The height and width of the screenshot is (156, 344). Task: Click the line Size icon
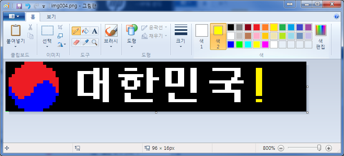[181, 30]
